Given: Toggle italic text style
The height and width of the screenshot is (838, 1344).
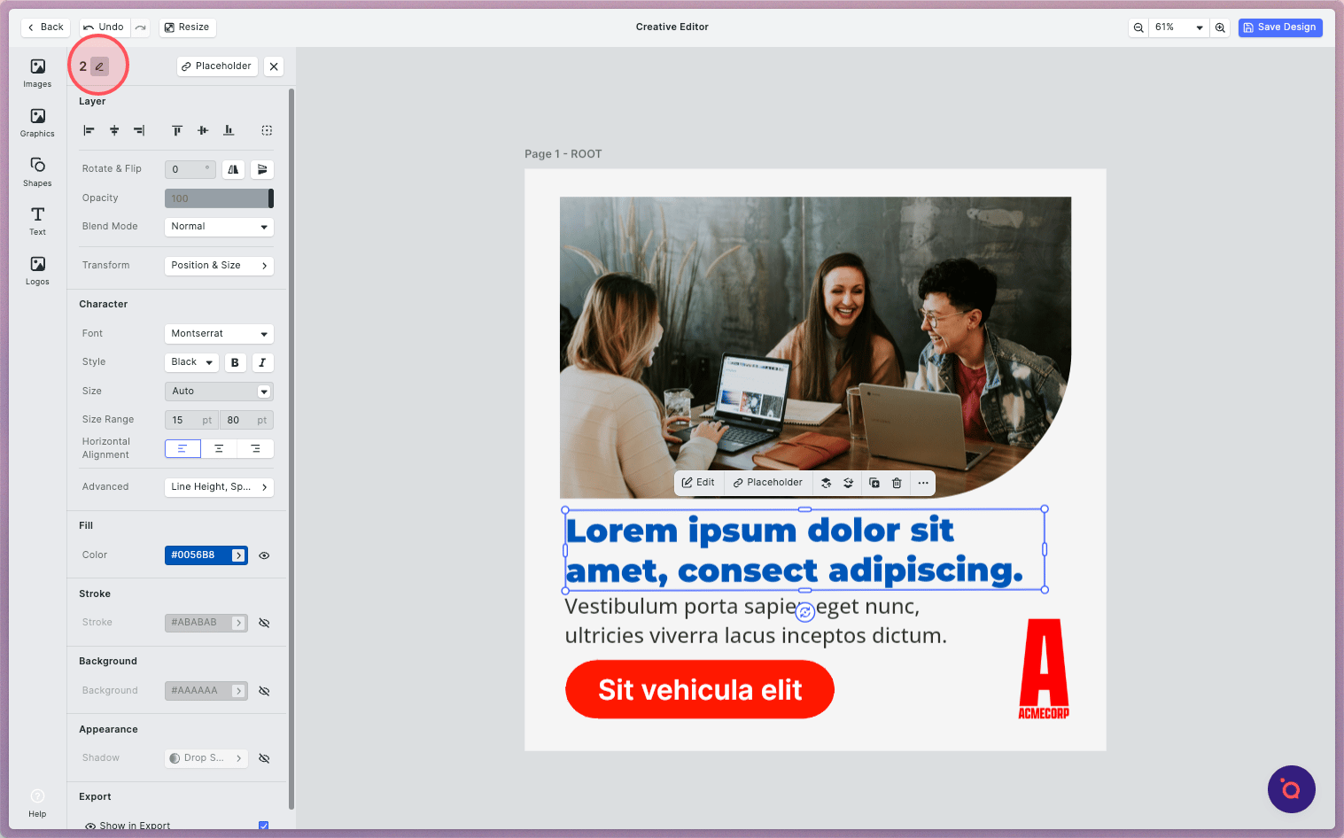Looking at the screenshot, I should [x=262, y=362].
